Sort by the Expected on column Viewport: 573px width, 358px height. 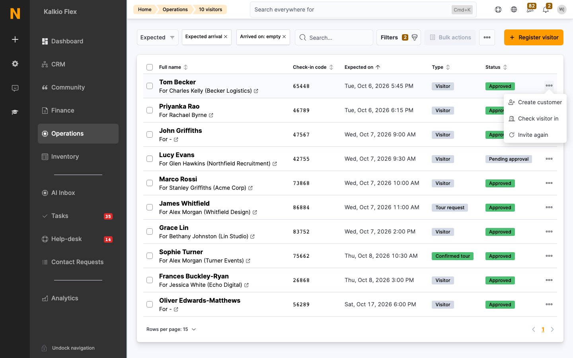(363, 67)
